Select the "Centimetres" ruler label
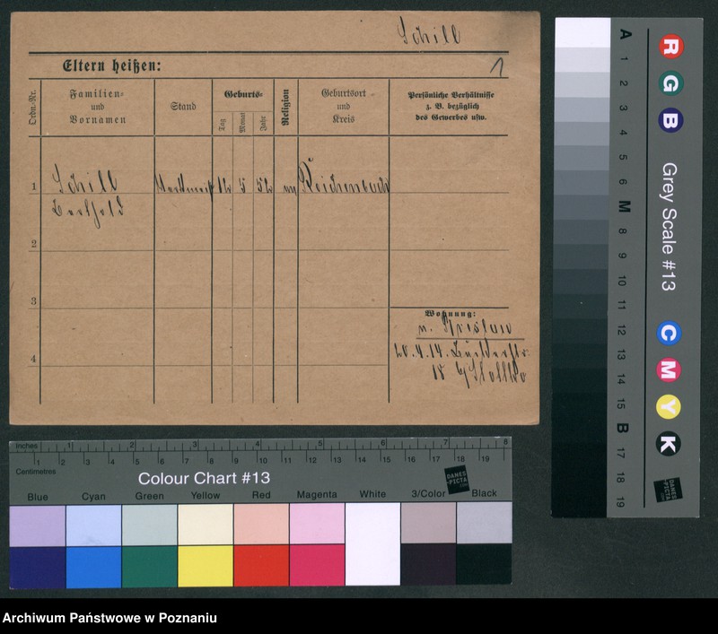 (36, 472)
